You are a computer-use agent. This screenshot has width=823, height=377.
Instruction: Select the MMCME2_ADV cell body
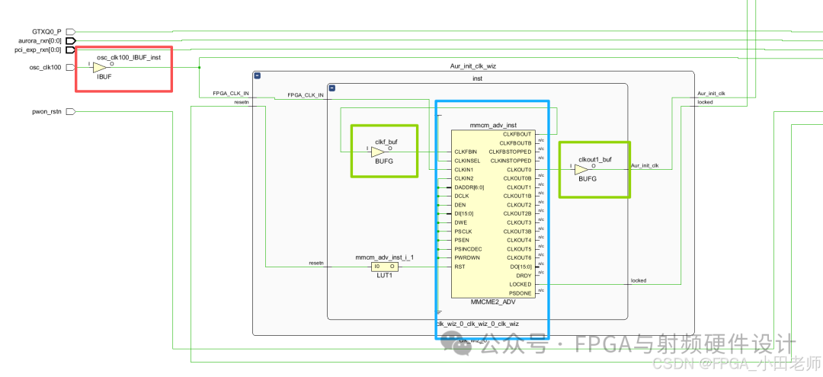coord(493,214)
